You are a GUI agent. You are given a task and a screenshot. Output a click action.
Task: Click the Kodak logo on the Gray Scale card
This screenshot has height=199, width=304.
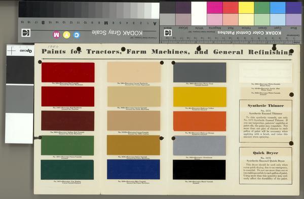coord(26,32)
